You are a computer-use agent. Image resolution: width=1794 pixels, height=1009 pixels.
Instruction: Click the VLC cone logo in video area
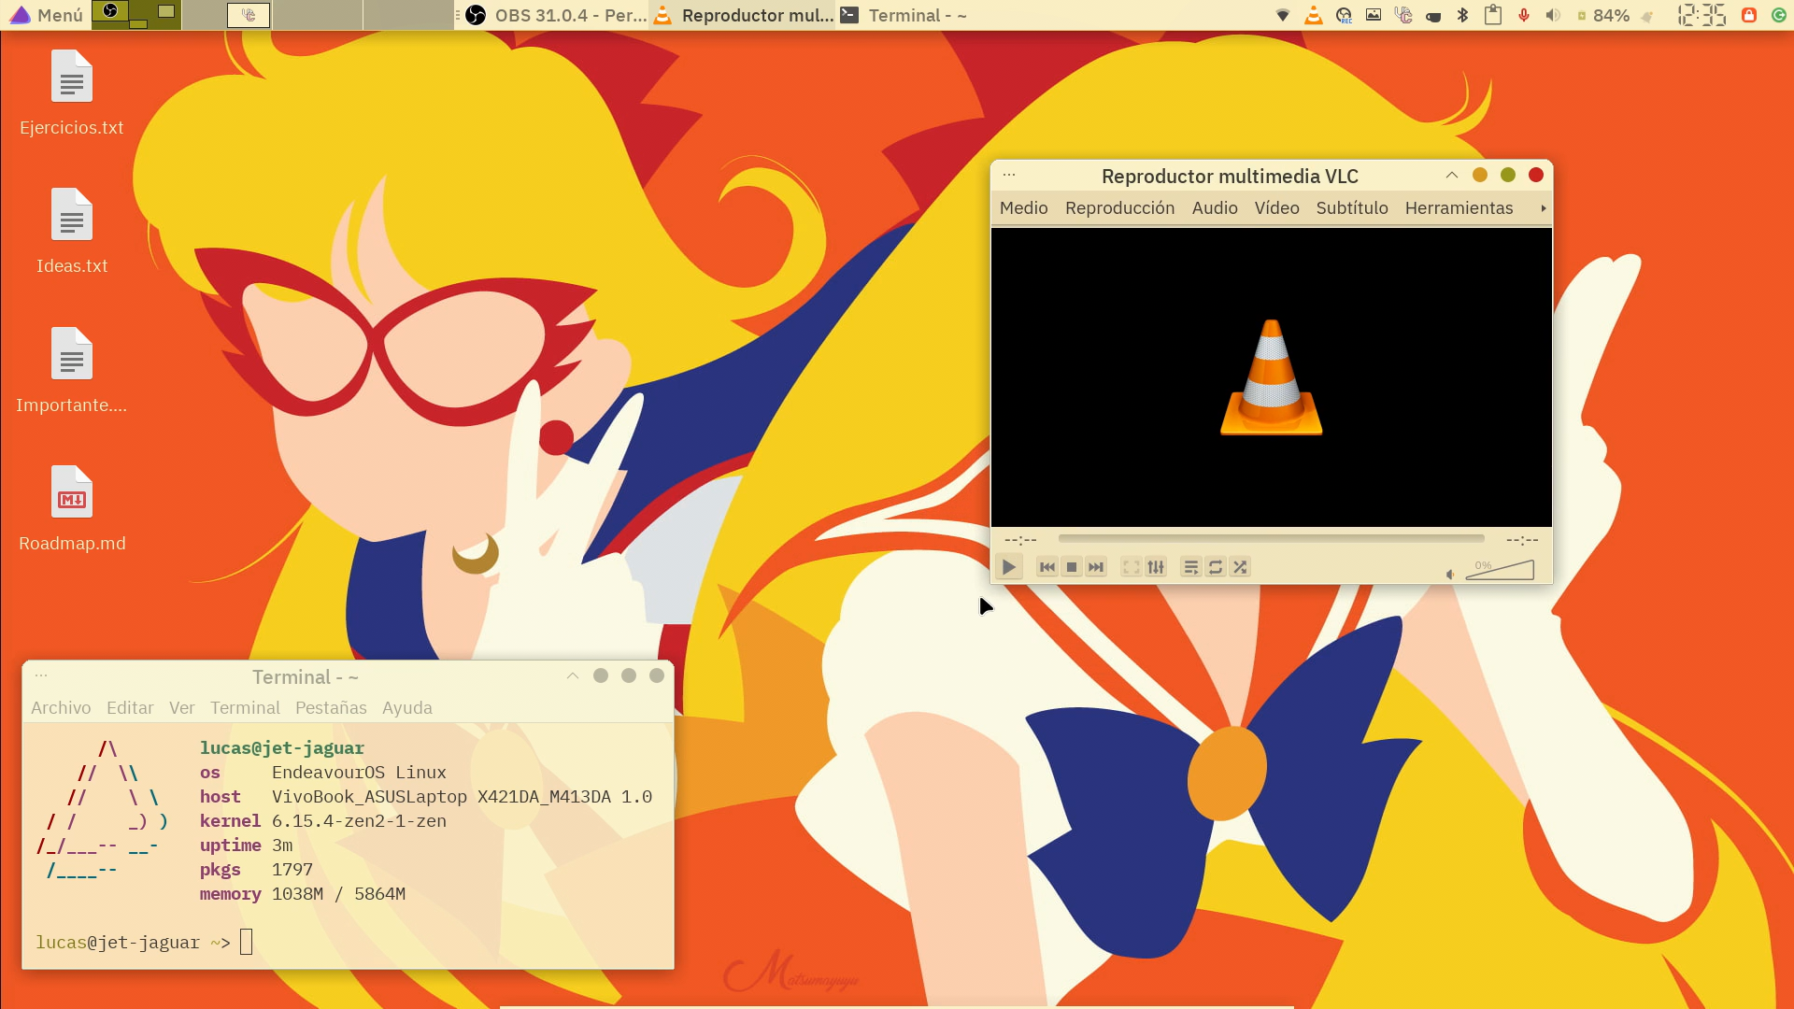coord(1271,377)
